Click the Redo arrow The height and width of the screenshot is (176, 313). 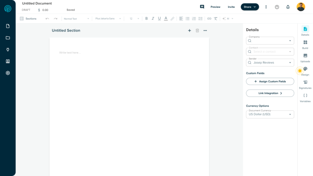tap(55, 19)
